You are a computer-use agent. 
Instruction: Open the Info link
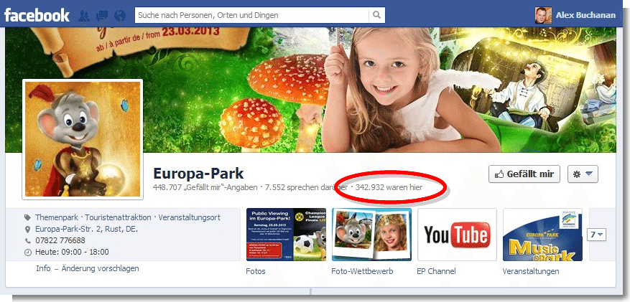pos(43,268)
